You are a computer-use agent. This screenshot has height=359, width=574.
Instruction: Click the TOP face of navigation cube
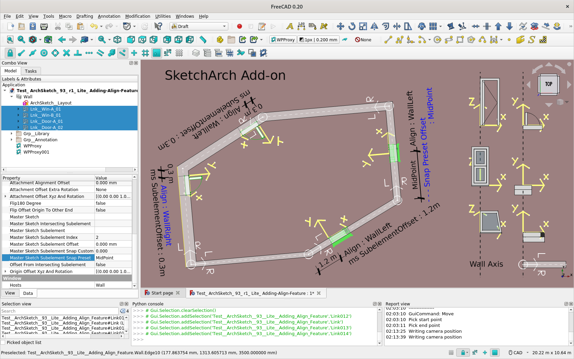(x=548, y=84)
